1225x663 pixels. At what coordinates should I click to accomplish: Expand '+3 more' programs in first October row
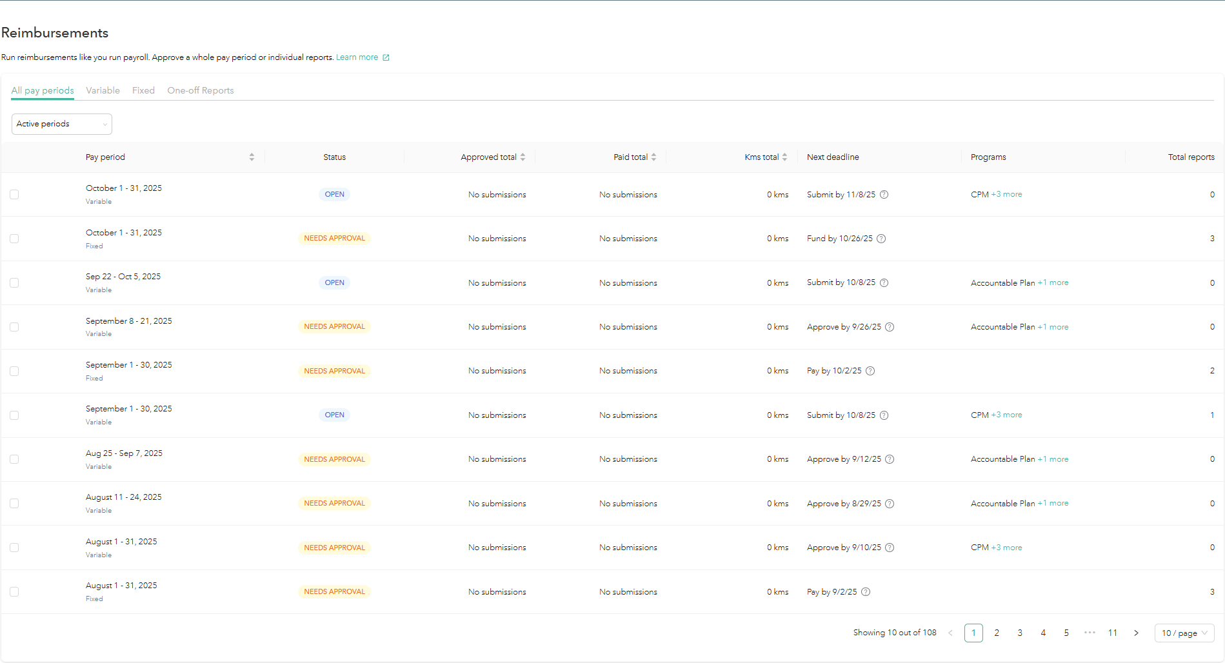pos(1006,195)
